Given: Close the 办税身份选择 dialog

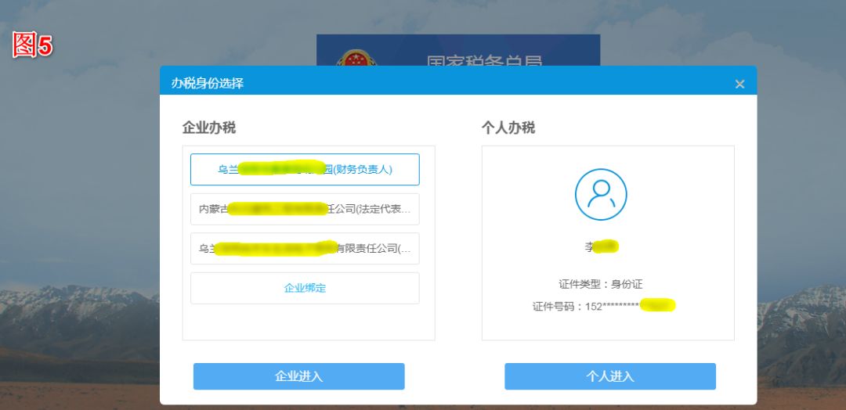Looking at the screenshot, I should (x=739, y=84).
